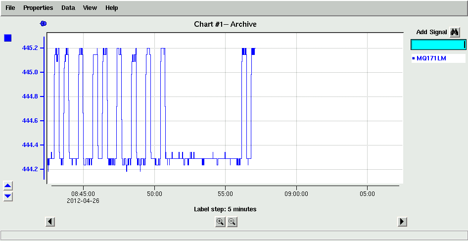This screenshot has width=468, height=241.
Task: Click the empty status bar field at bottom
Action: 234,235
